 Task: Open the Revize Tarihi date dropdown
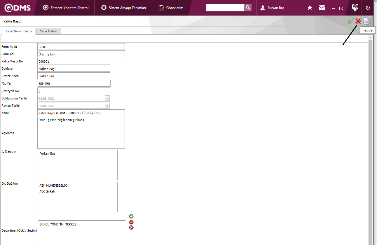(107, 106)
